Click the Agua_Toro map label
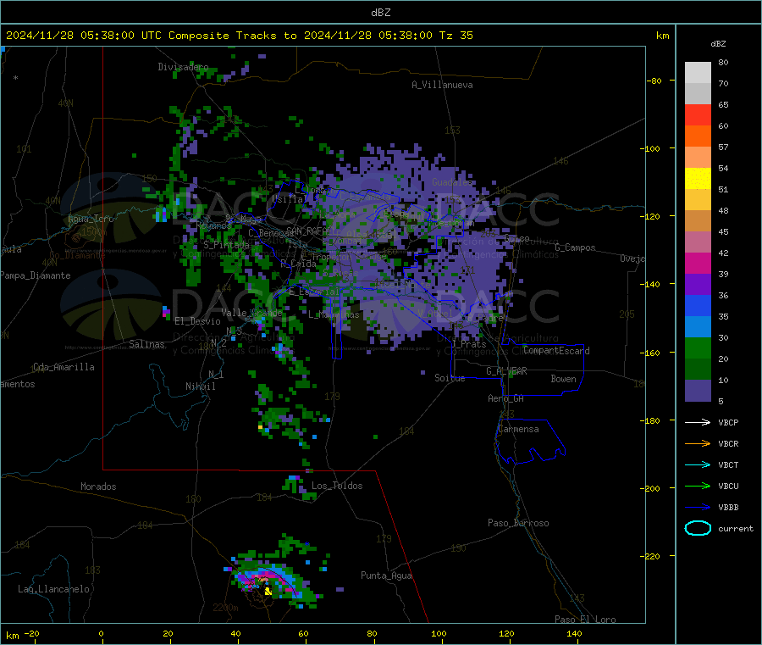The height and width of the screenshot is (645, 762). (x=91, y=219)
